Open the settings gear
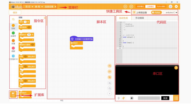Screen dimensions: 191x104 (176, 7)
